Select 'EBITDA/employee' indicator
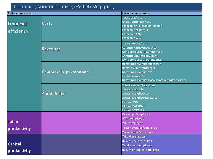 coord(133,110)
